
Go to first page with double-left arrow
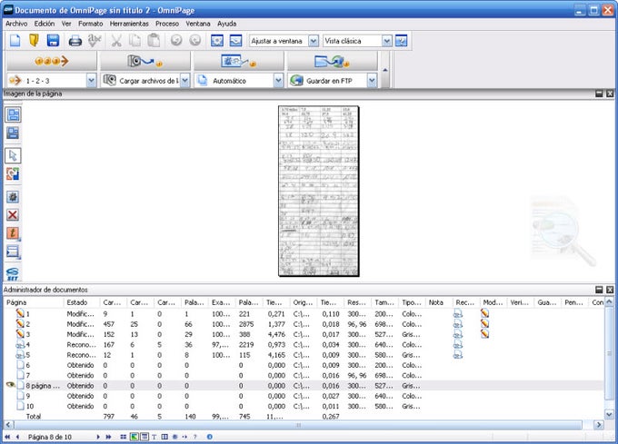(7, 437)
